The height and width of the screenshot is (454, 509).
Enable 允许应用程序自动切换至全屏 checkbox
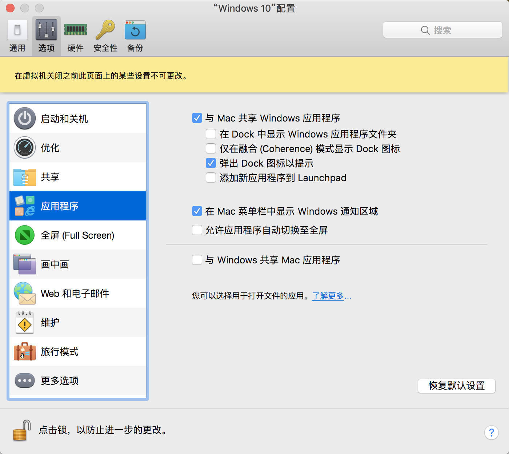coord(197,230)
